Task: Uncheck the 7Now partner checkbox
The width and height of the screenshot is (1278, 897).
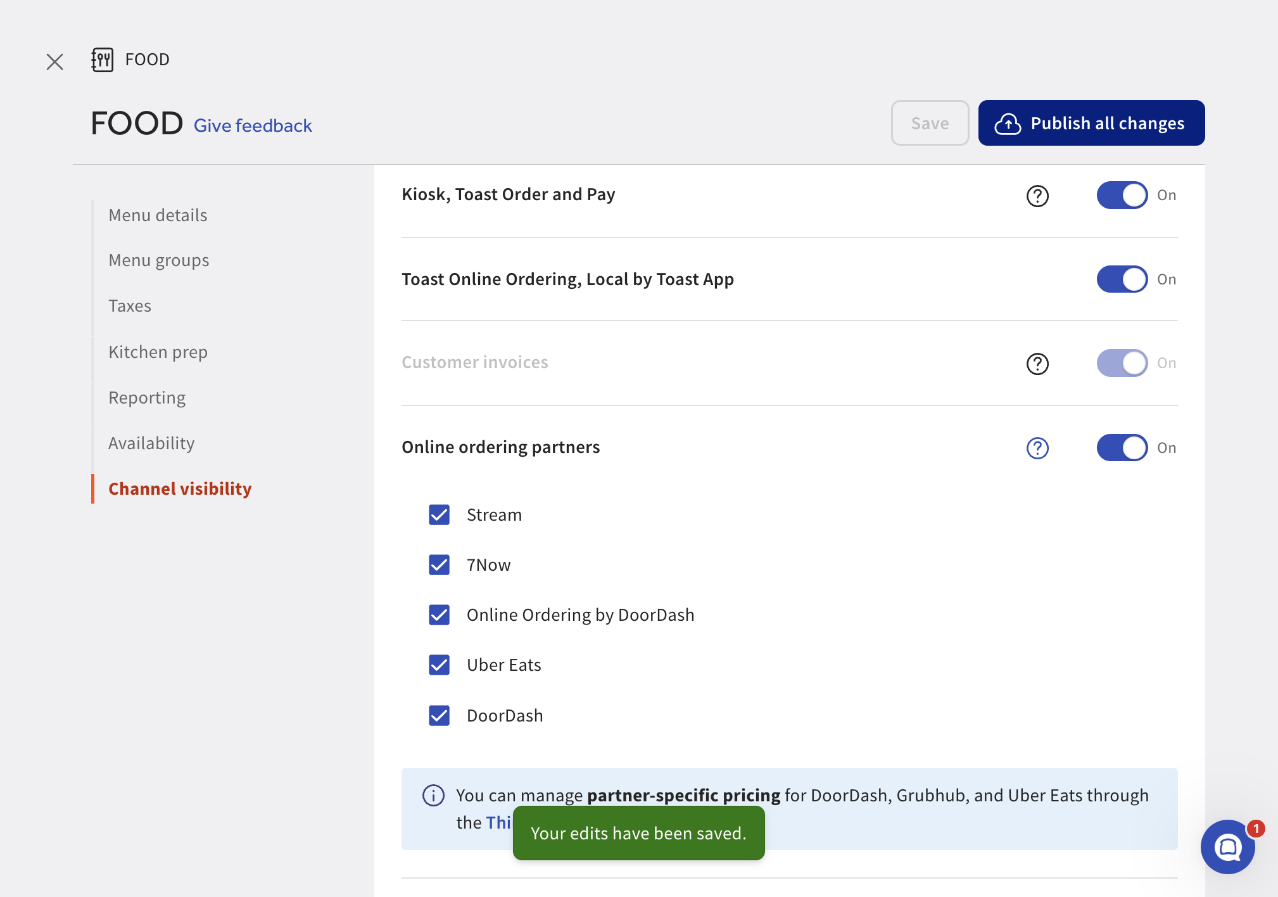Action: (x=439, y=564)
